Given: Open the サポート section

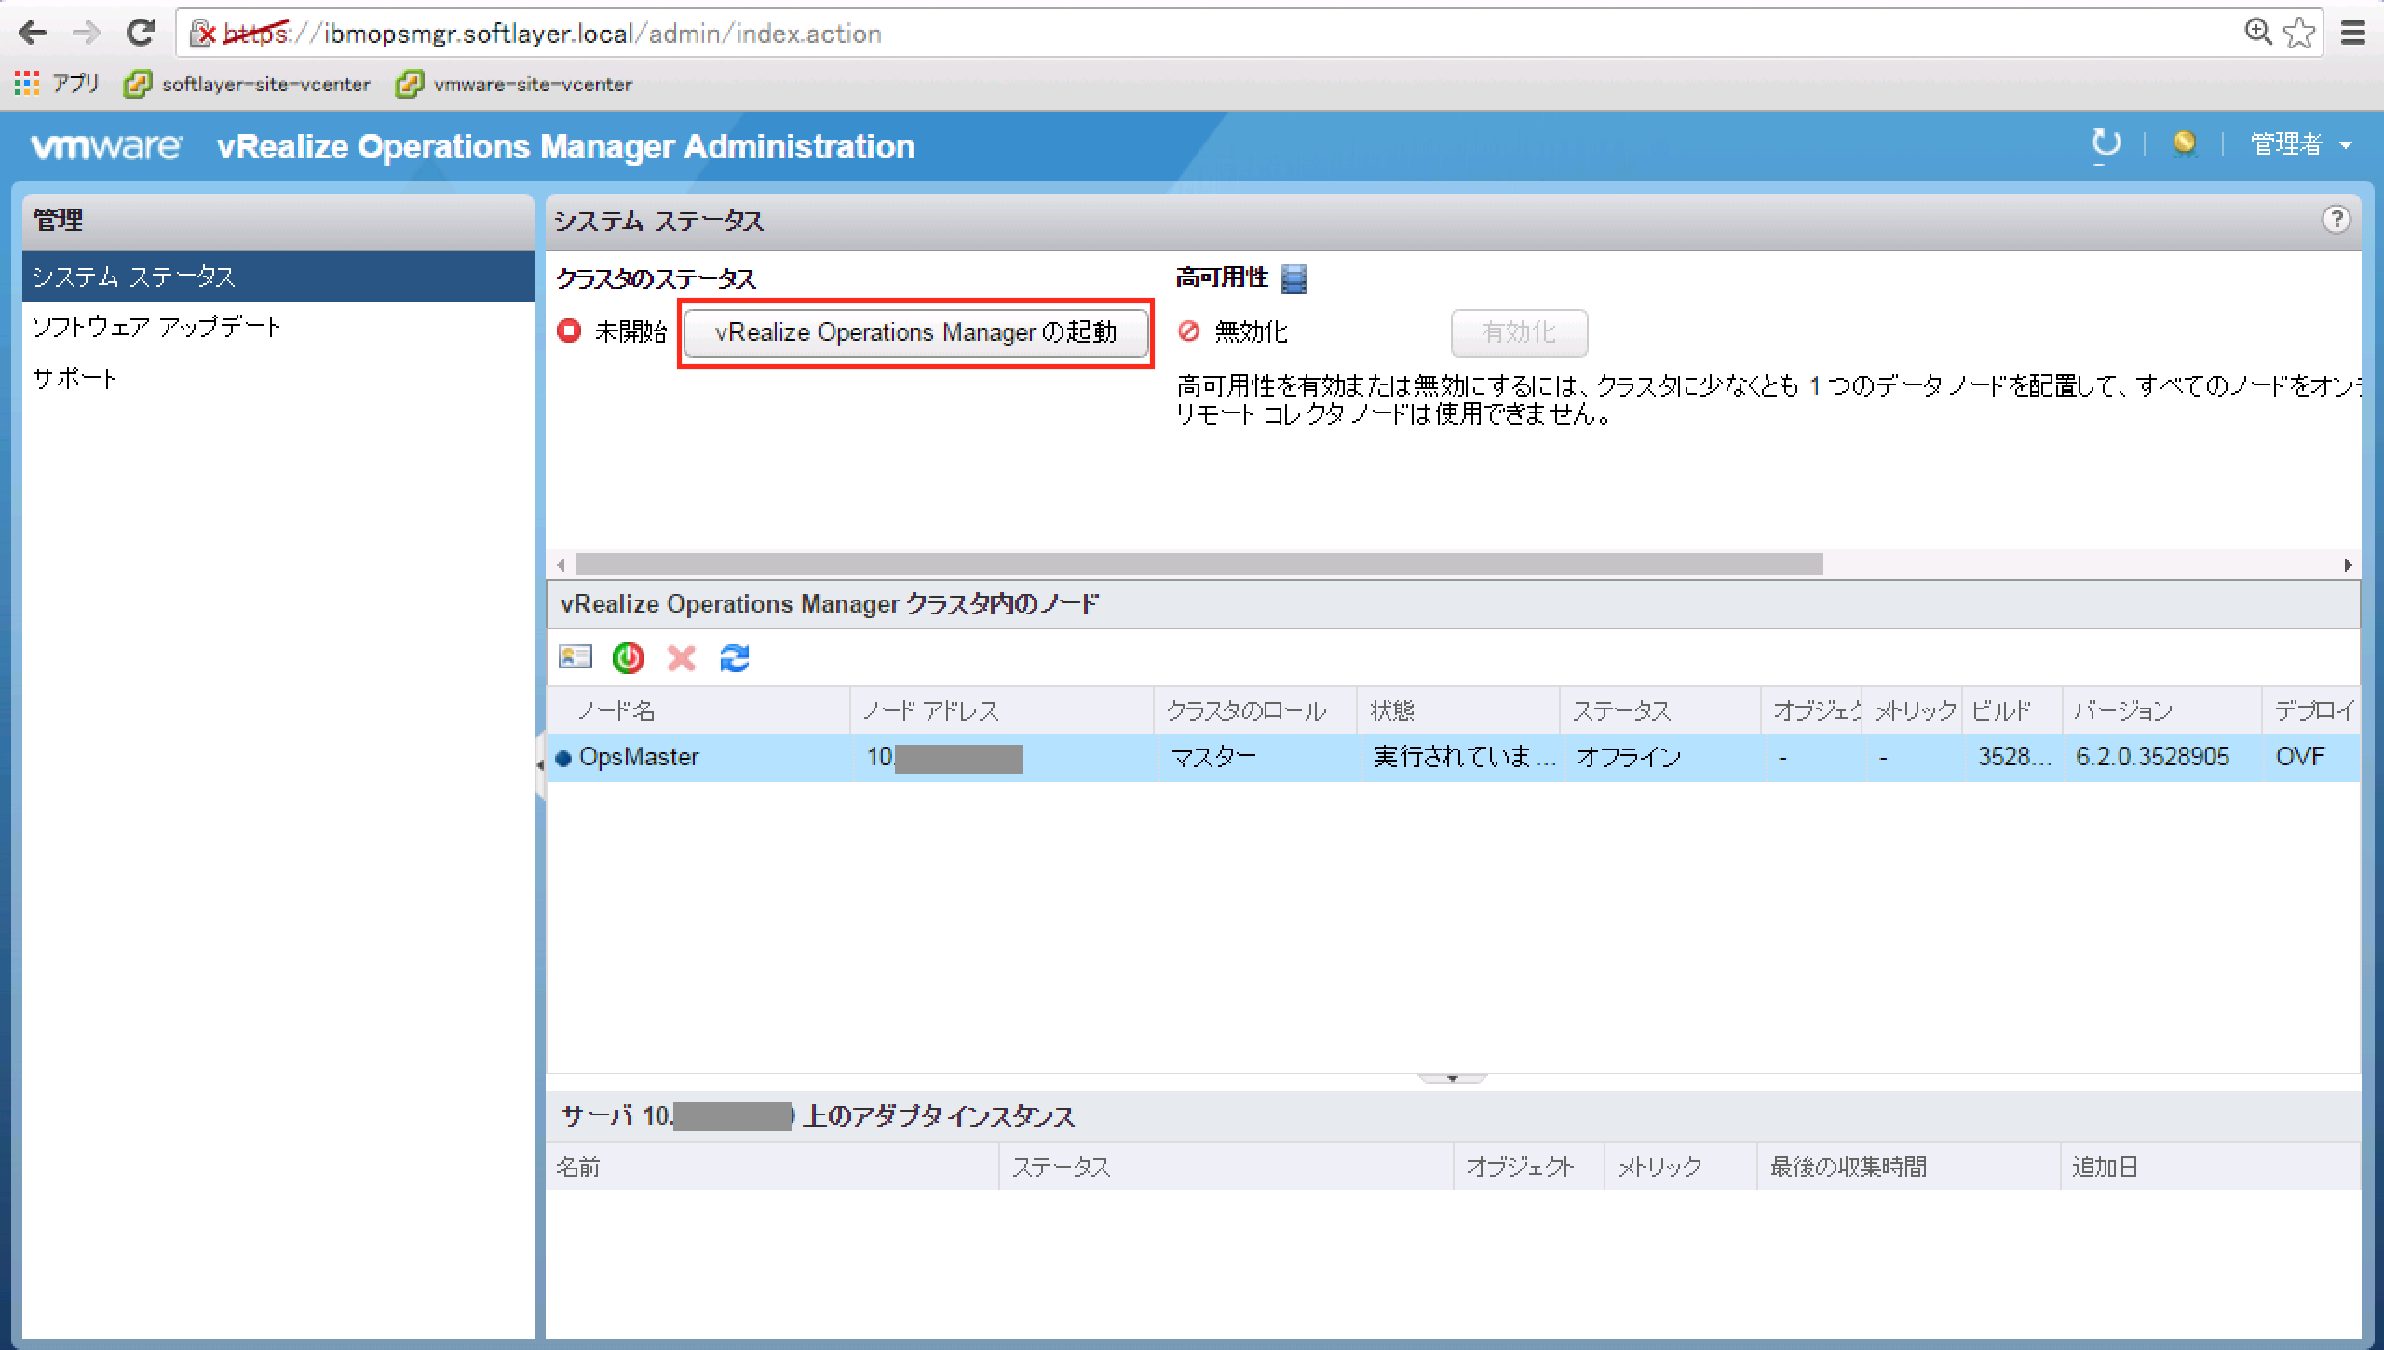Looking at the screenshot, I should click(x=74, y=378).
